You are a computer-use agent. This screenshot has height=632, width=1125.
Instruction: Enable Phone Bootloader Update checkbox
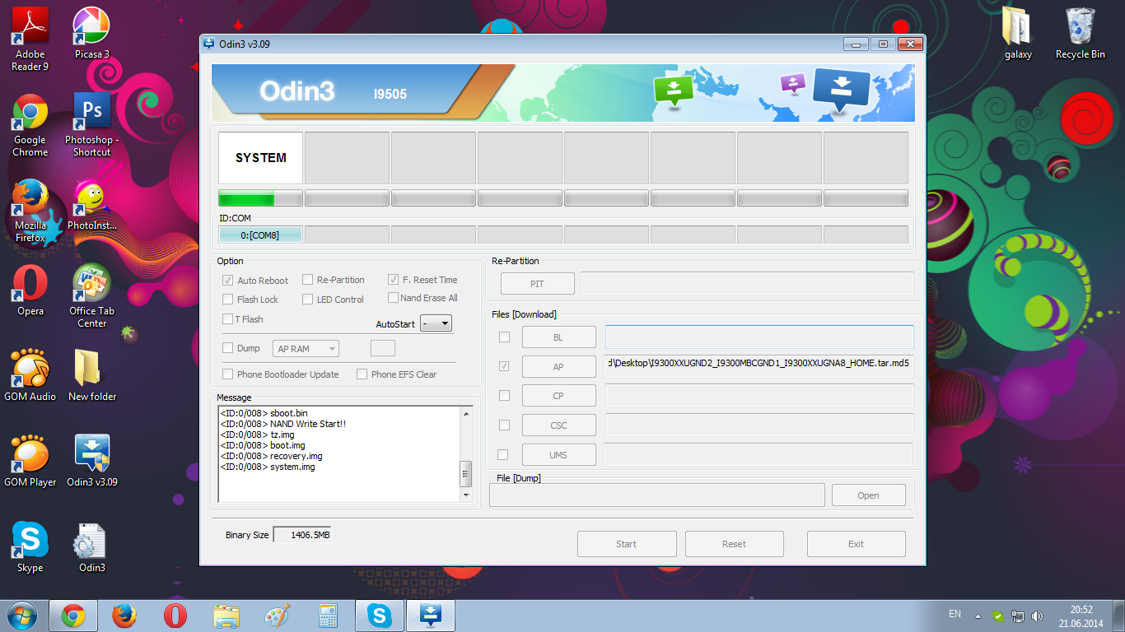228,374
